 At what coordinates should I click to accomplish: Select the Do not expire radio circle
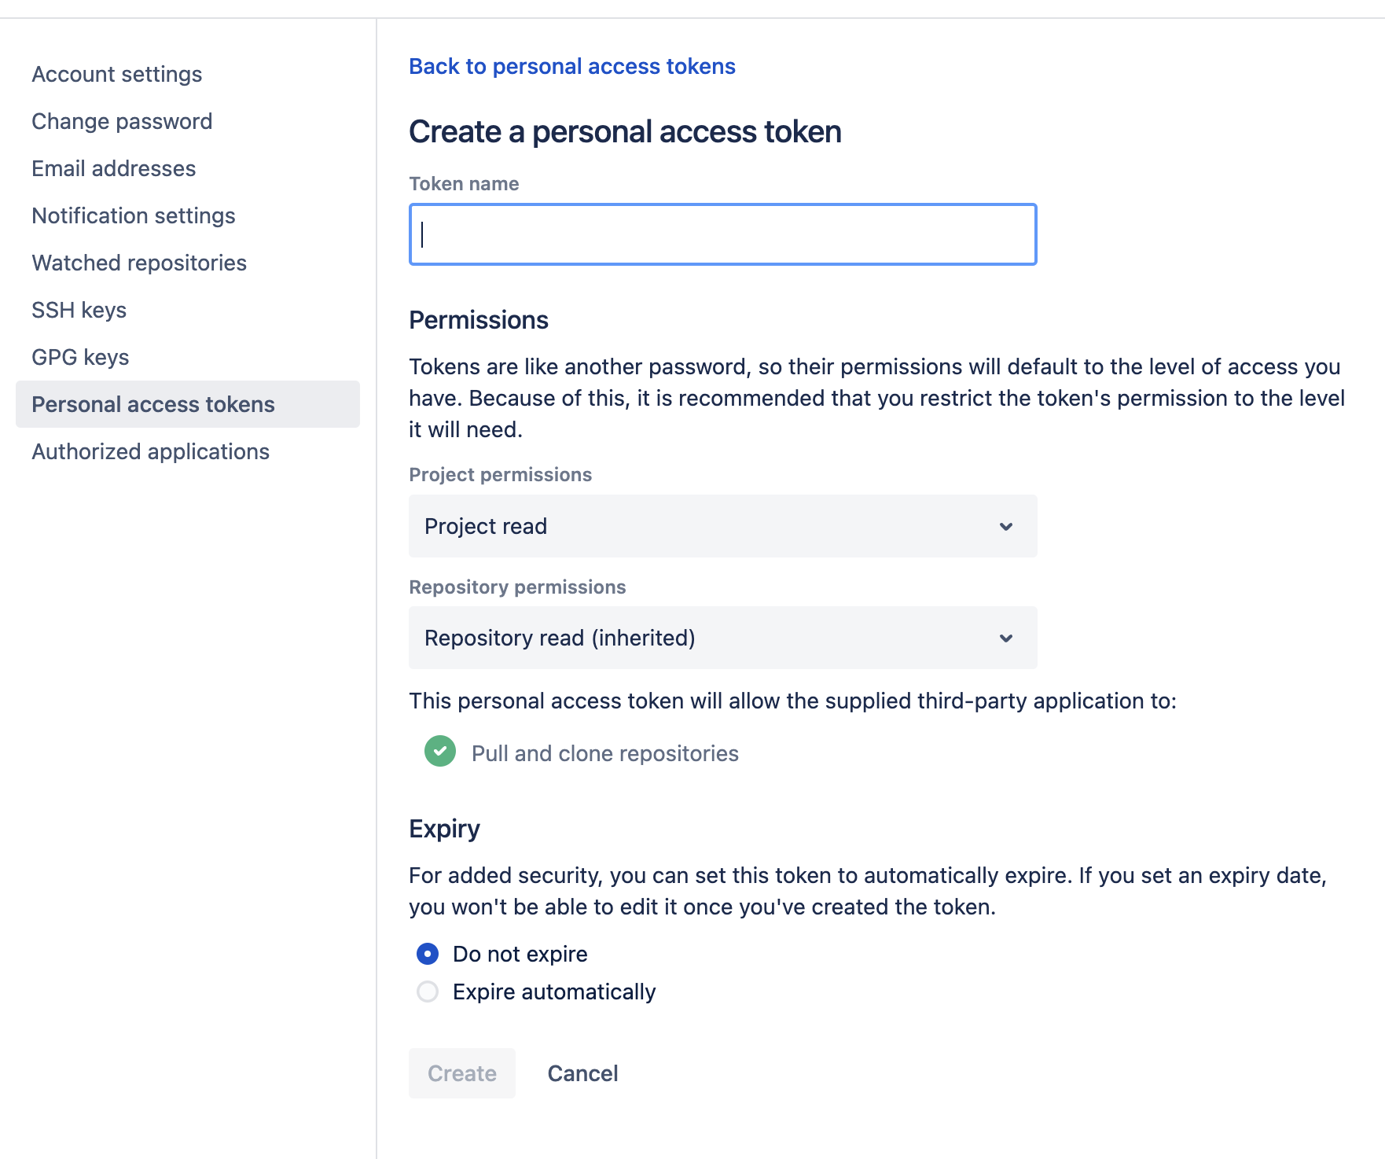[x=427, y=954]
